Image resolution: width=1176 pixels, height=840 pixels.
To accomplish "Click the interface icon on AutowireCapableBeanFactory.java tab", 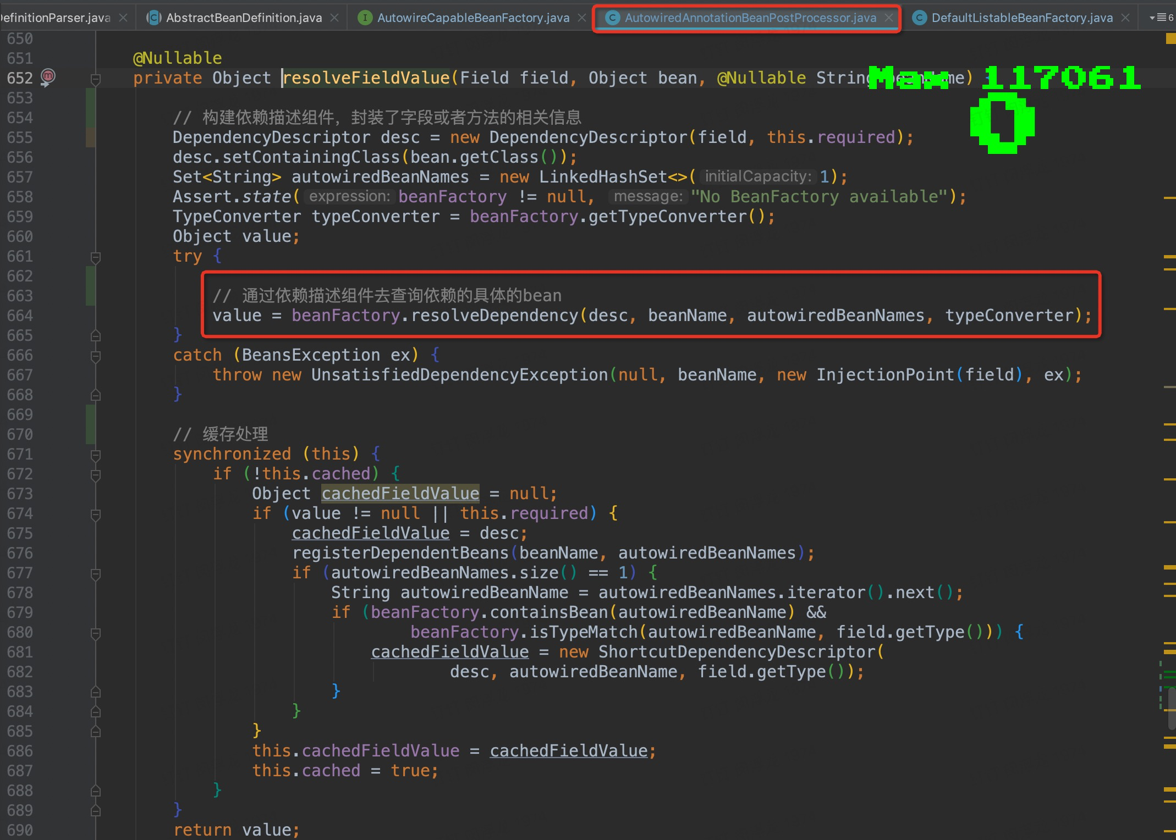I will tap(364, 18).
